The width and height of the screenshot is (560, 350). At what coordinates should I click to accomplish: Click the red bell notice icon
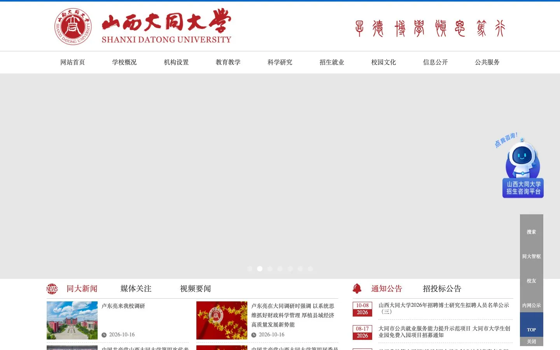357,289
